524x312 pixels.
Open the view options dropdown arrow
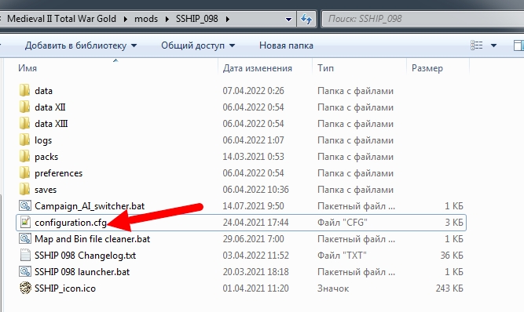pos(493,45)
